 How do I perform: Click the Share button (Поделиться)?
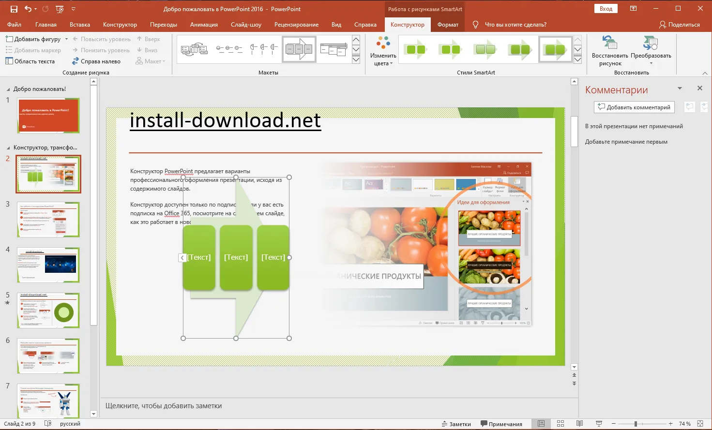pyautogui.click(x=680, y=25)
